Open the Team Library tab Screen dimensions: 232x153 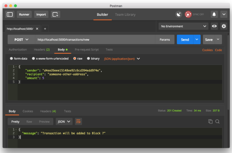[125, 14]
